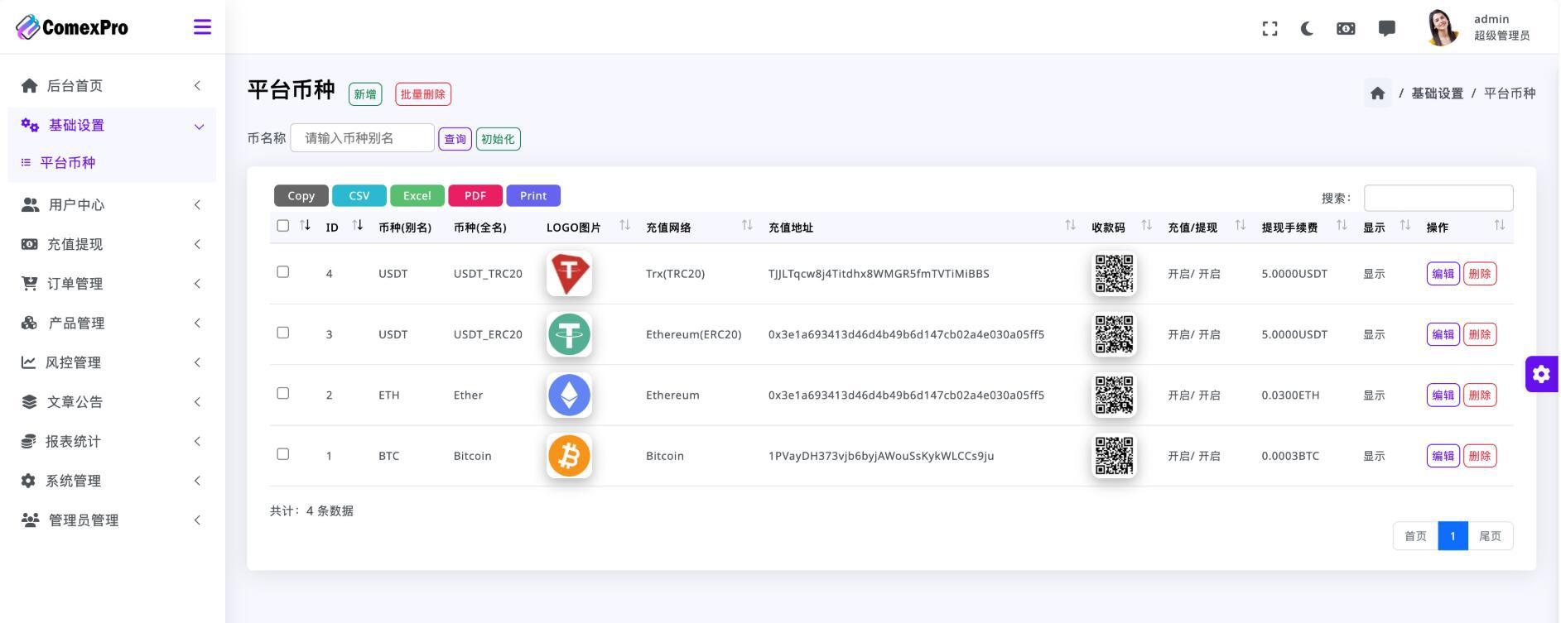Click the home icon in breadcrumb
Image resolution: width=1561 pixels, height=623 pixels.
(1377, 93)
